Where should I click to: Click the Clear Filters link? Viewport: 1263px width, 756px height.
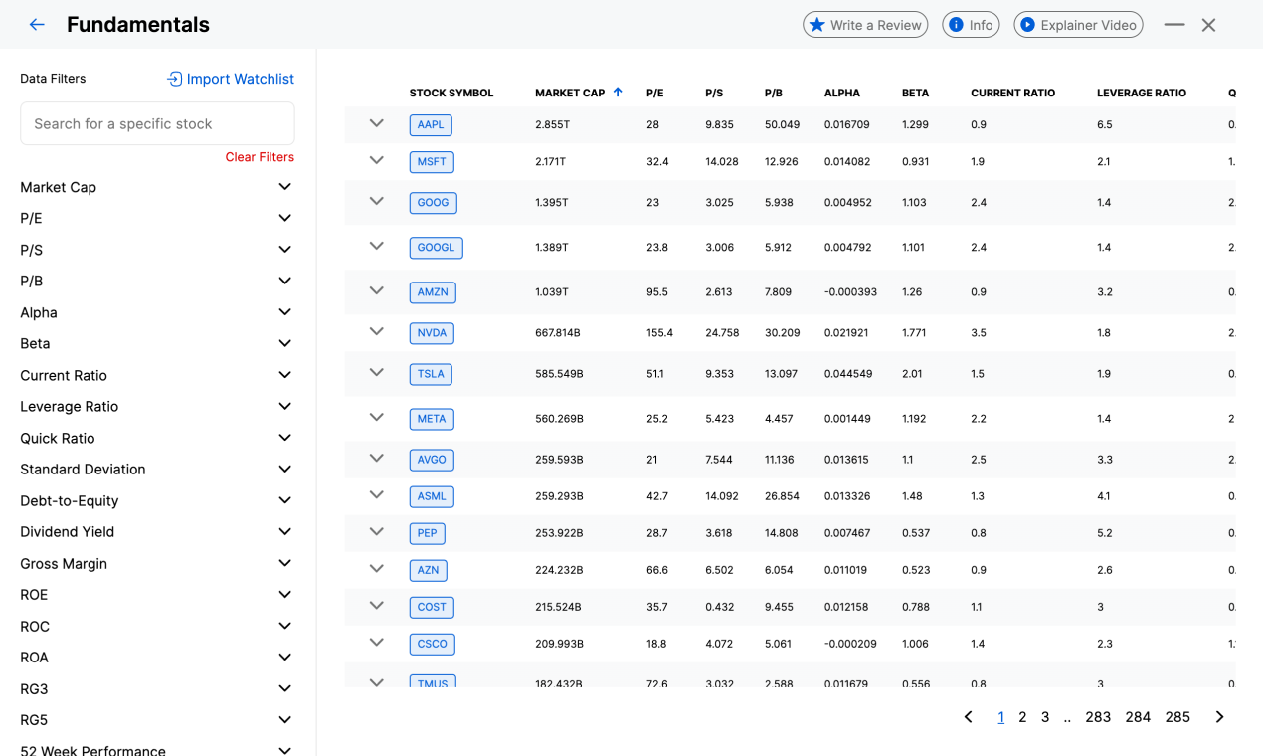(x=260, y=157)
